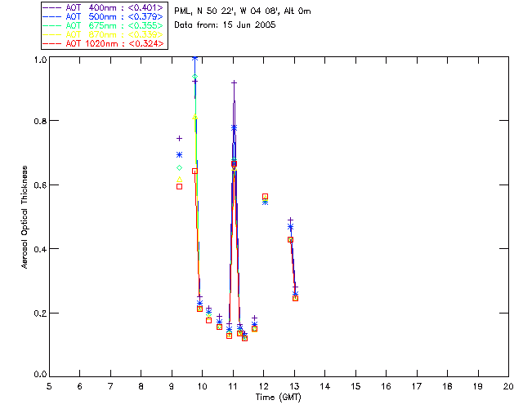Image resolution: width=523 pixels, height=418 pixels.
Task: Click the green dashed line sample in legend
Action: (x=51, y=25)
